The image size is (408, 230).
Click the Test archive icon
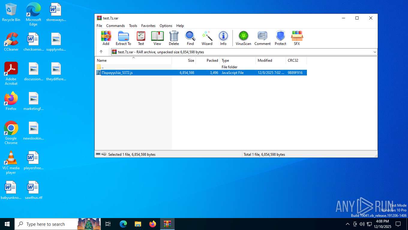click(x=141, y=38)
